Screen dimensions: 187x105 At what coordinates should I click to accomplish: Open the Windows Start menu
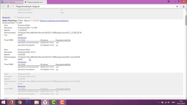(3, 102)
